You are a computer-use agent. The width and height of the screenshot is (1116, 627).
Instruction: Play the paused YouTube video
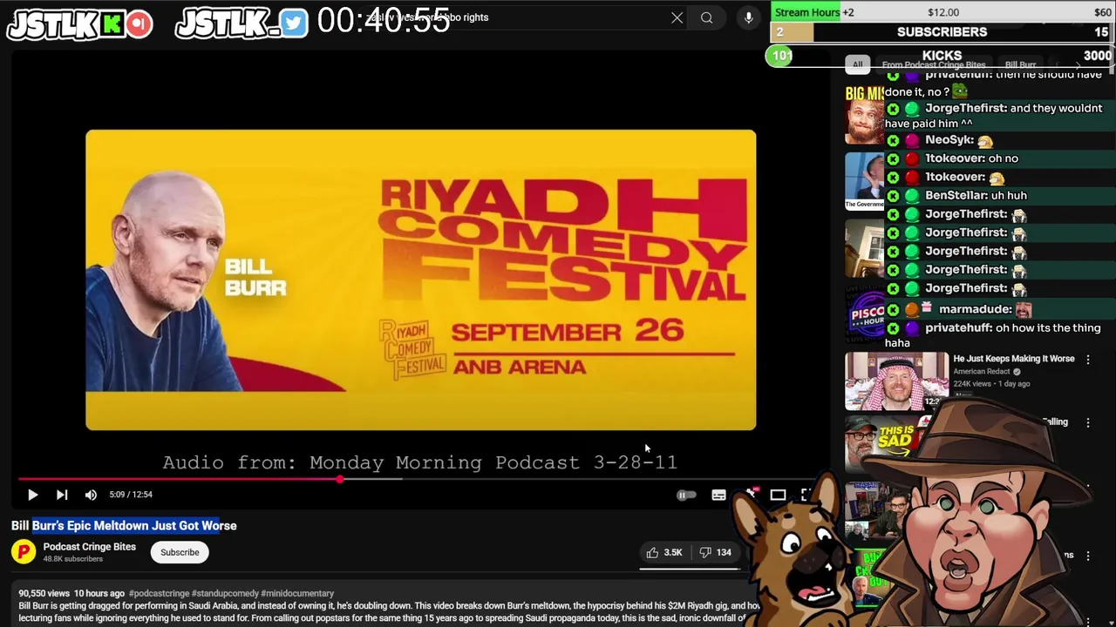32,495
